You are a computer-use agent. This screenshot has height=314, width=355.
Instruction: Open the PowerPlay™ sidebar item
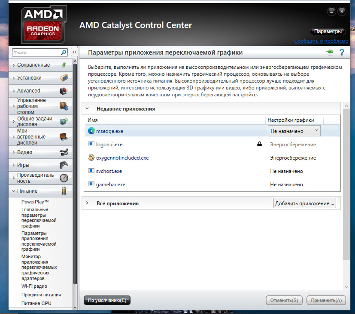point(35,202)
